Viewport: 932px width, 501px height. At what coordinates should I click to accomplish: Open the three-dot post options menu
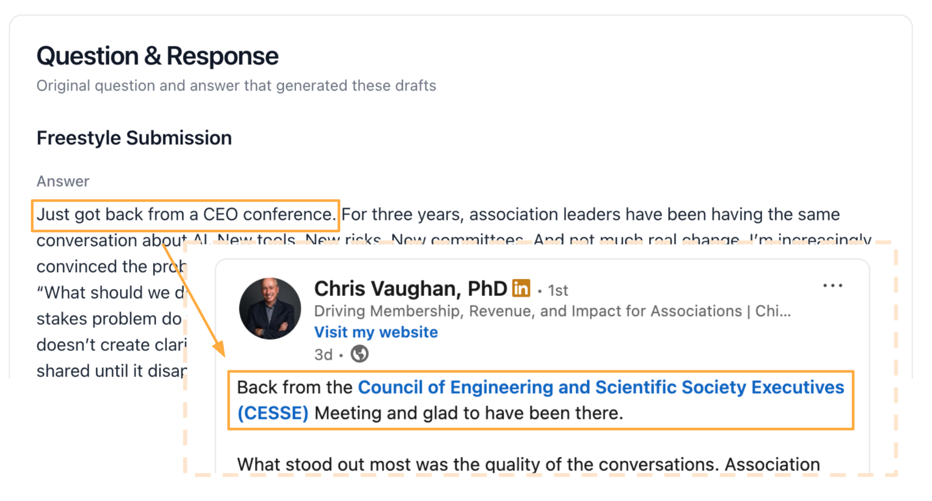tap(832, 286)
